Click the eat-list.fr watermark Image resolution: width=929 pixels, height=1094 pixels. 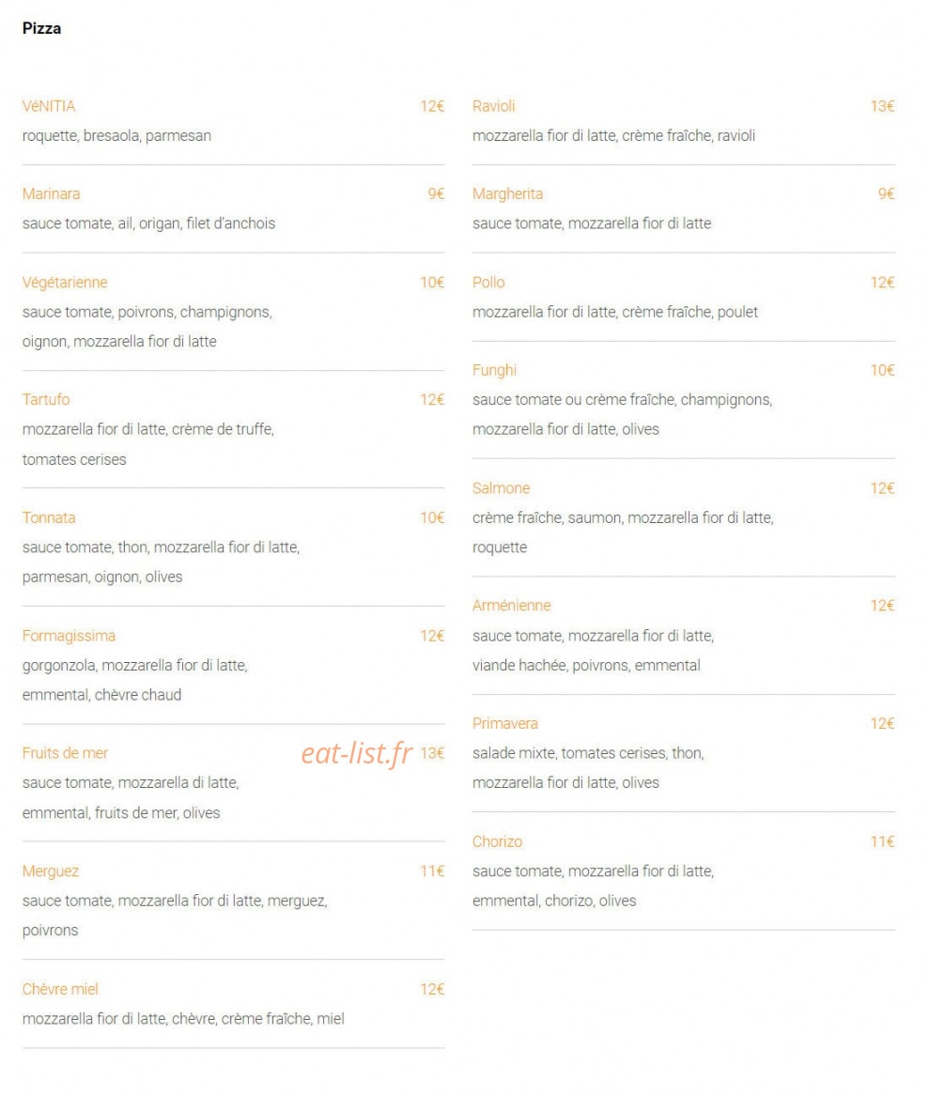click(357, 753)
